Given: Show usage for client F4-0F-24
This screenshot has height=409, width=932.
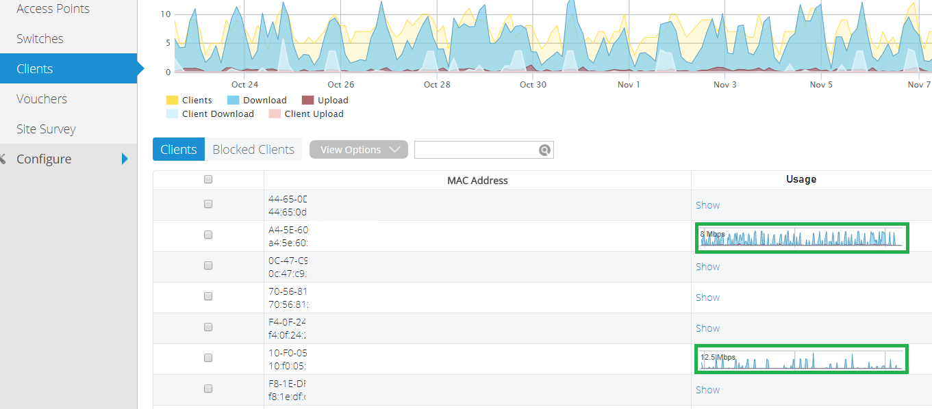Looking at the screenshot, I should 707,328.
